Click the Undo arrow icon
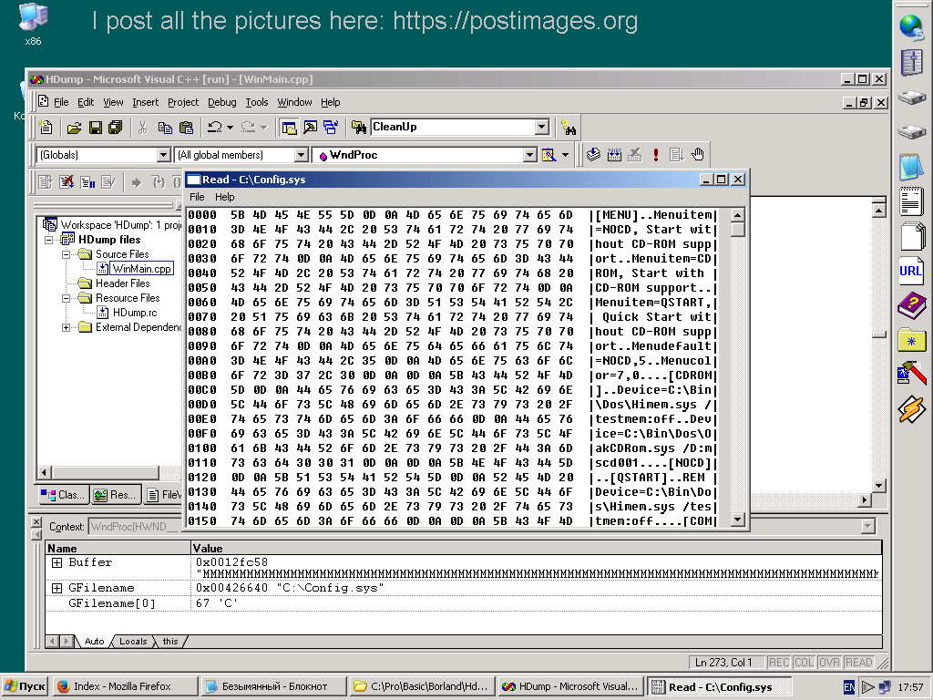This screenshot has height=700, width=933. (x=214, y=127)
